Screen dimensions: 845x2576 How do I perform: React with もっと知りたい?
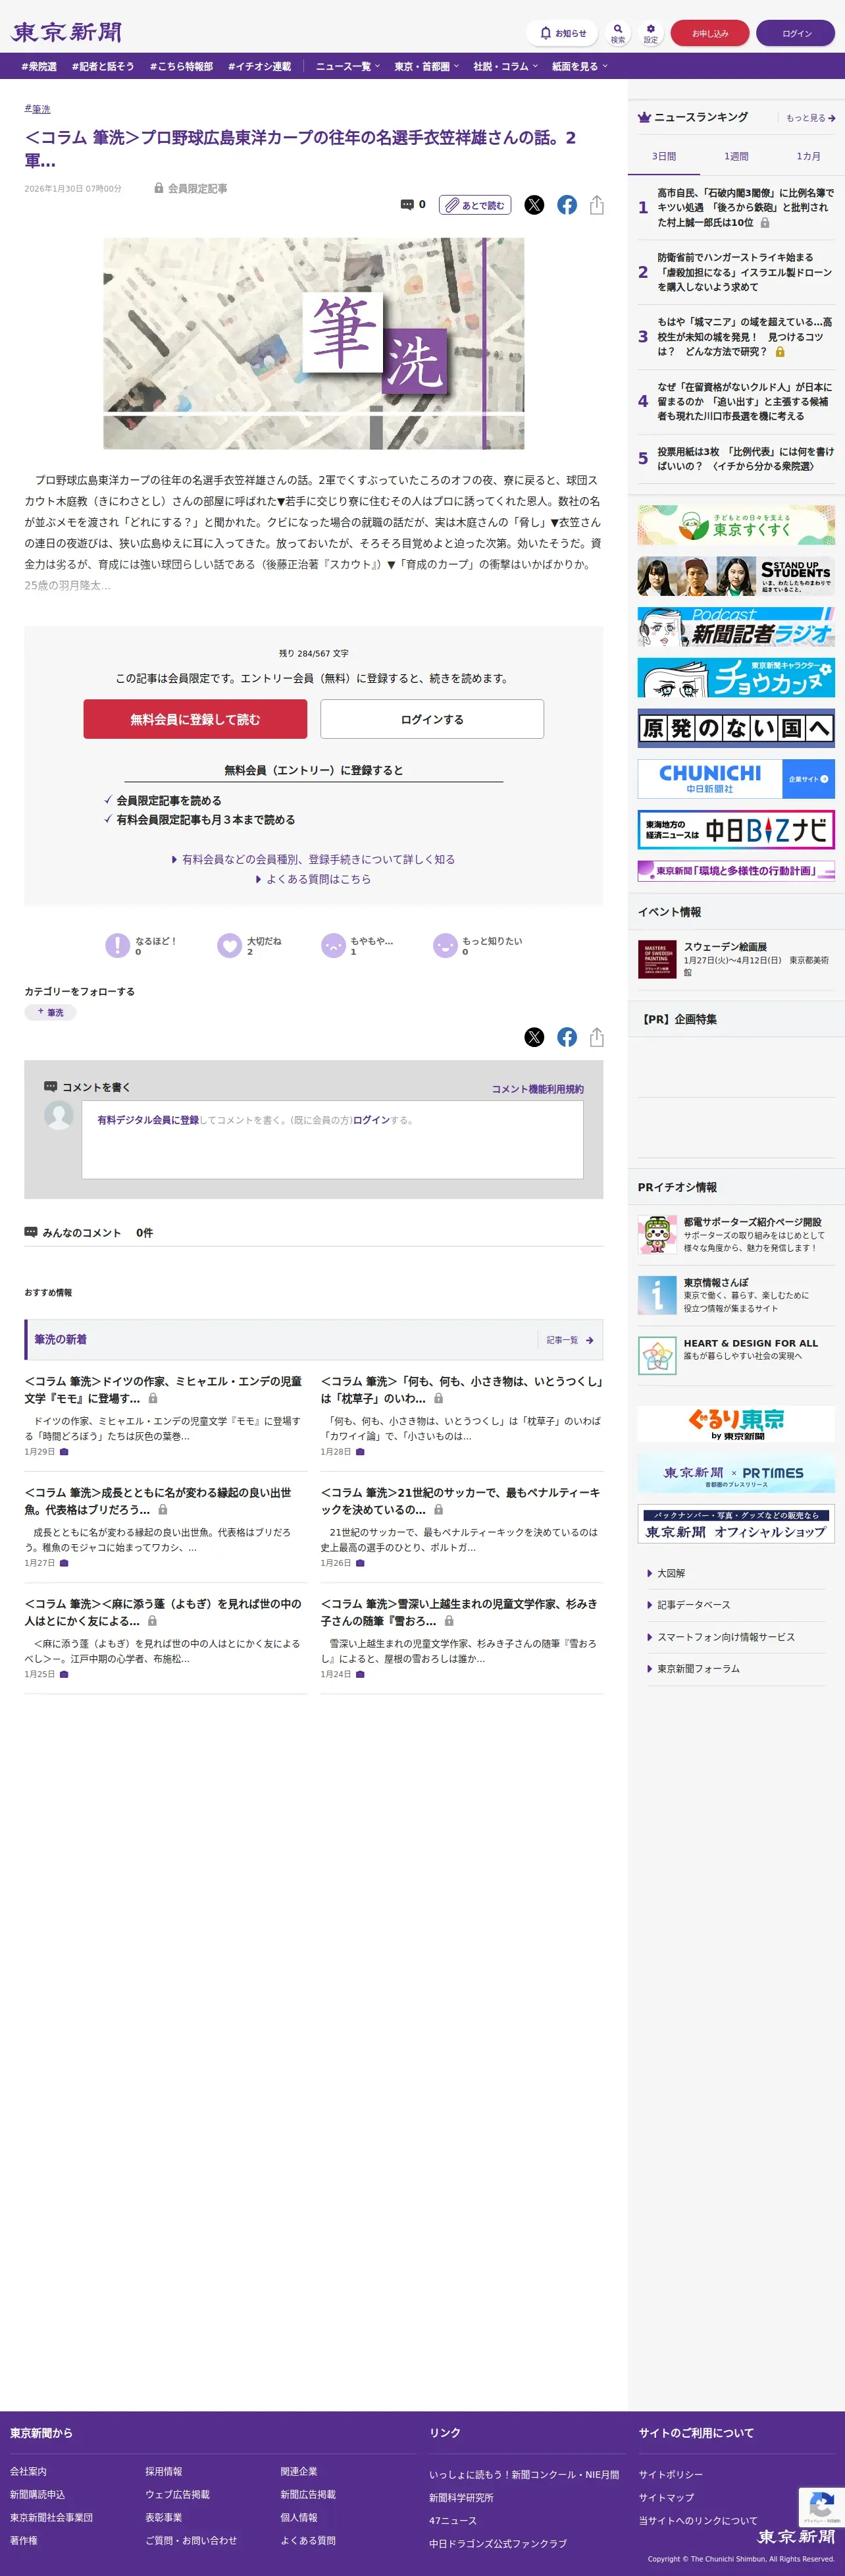pyautogui.click(x=478, y=945)
